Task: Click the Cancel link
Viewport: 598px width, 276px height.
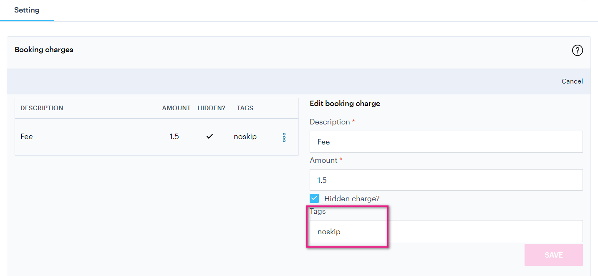Action: click(x=572, y=81)
